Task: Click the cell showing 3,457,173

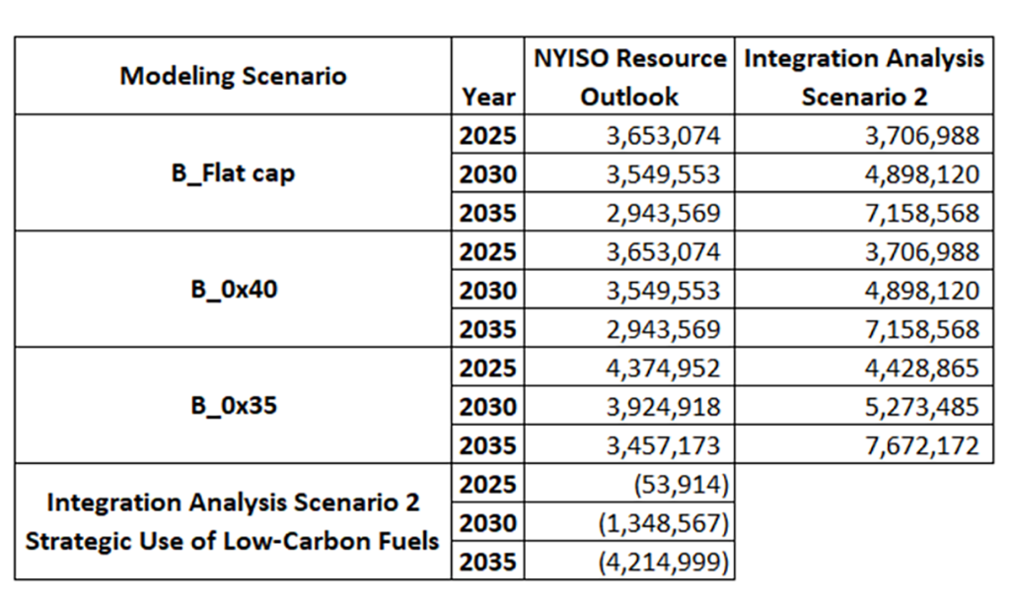Action: [x=664, y=445]
